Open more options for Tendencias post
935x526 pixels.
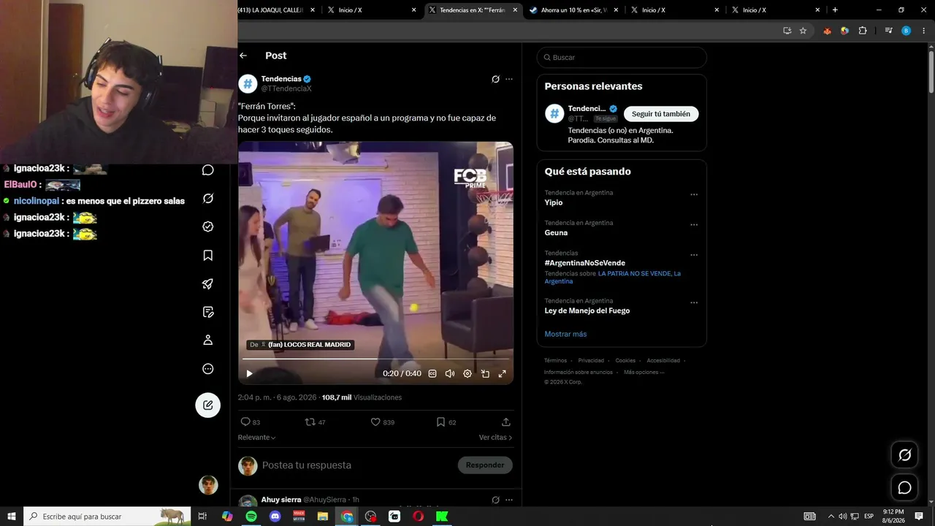click(x=509, y=79)
